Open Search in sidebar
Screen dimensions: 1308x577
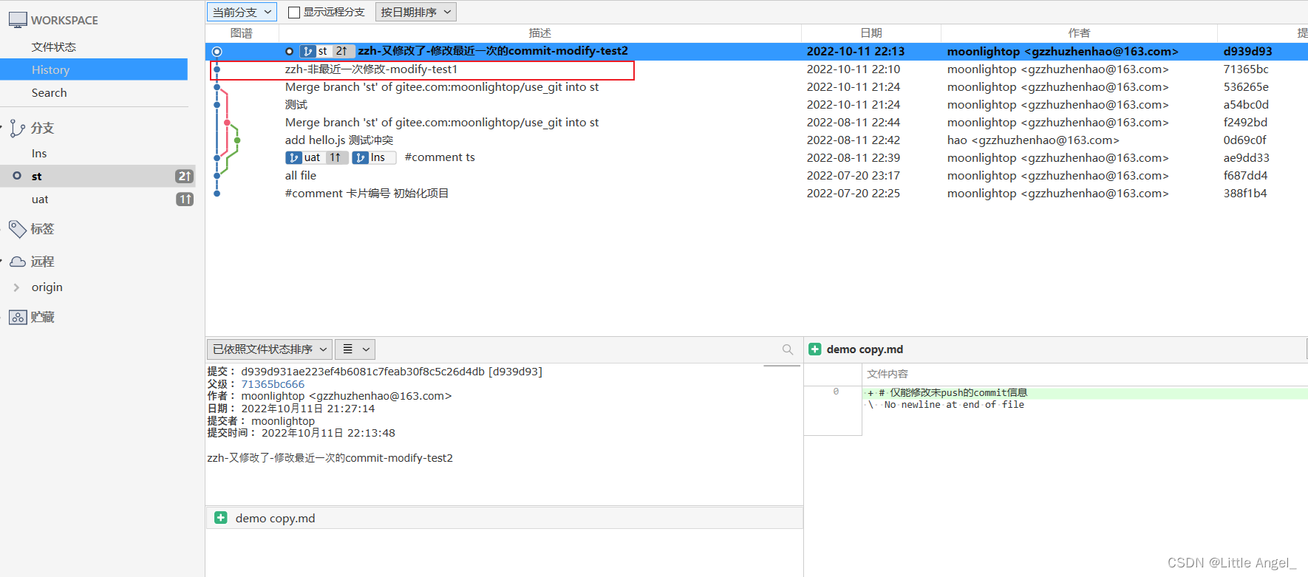point(49,92)
